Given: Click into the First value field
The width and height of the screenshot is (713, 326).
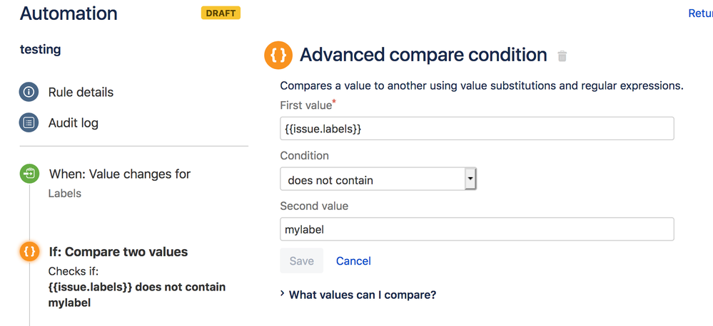Looking at the screenshot, I should pyautogui.click(x=477, y=129).
